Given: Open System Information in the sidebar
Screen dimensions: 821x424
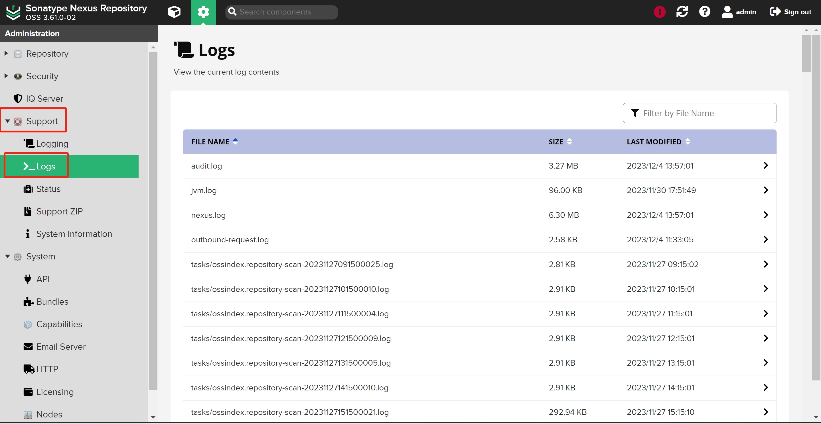Looking at the screenshot, I should coord(74,234).
